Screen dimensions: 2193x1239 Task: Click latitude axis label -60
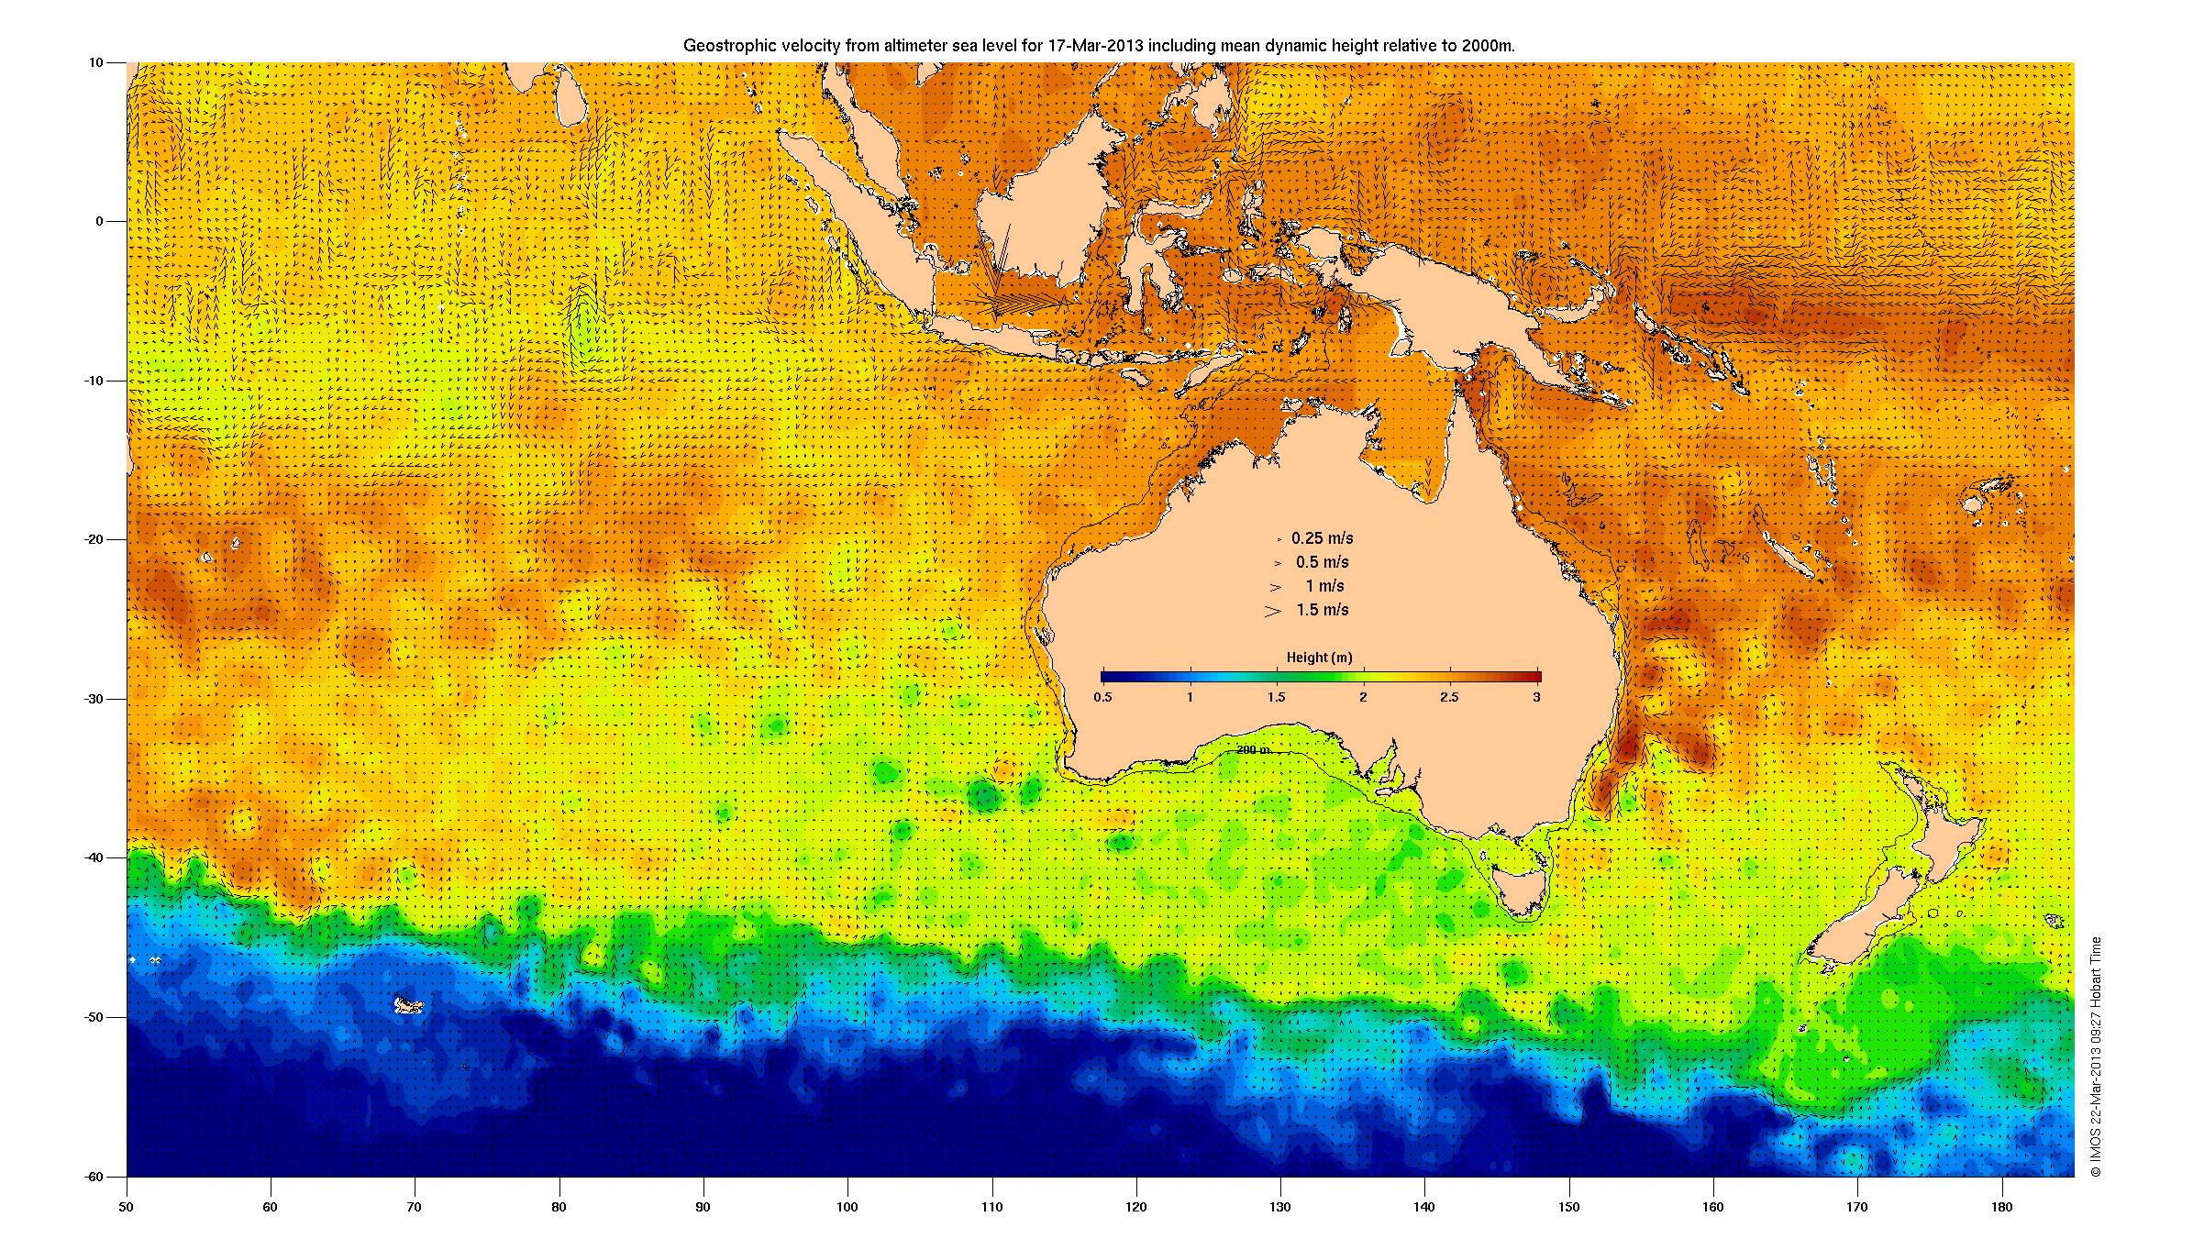[94, 1177]
